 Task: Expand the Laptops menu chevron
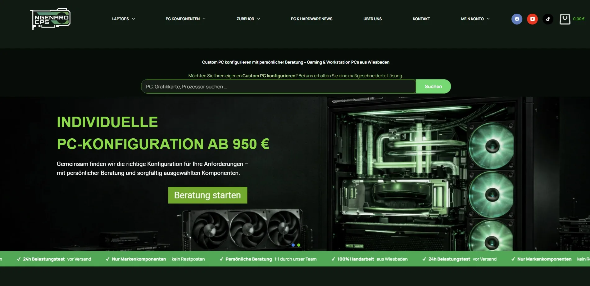(x=134, y=19)
